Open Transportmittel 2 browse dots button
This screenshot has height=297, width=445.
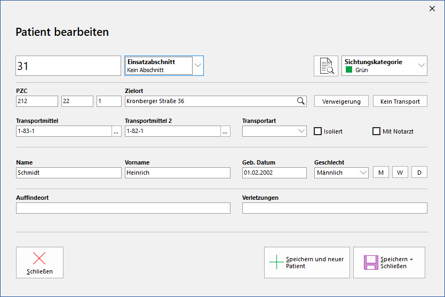pos(225,131)
